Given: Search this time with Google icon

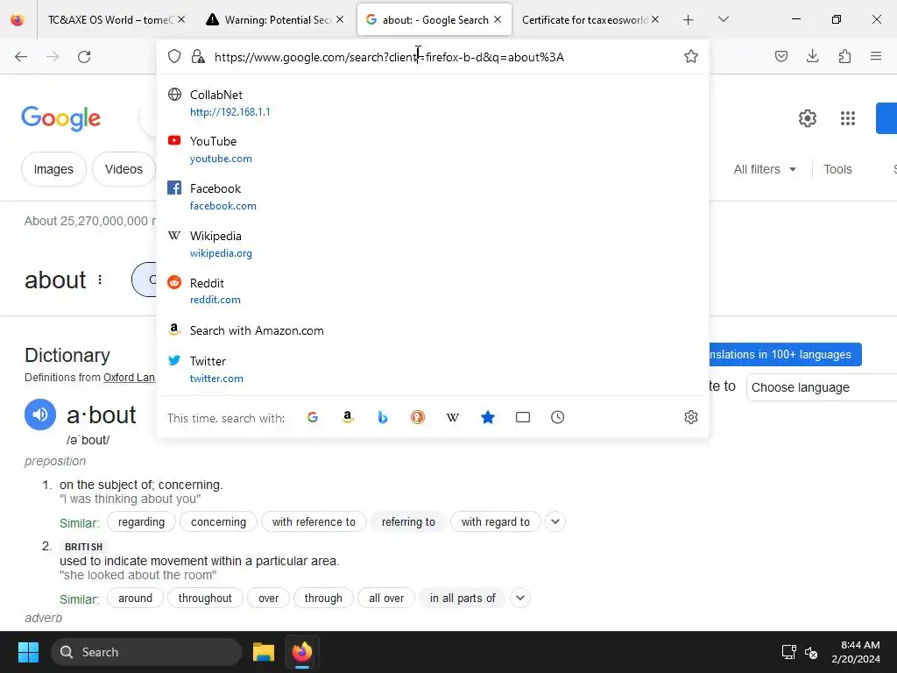Looking at the screenshot, I should click(x=313, y=417).
